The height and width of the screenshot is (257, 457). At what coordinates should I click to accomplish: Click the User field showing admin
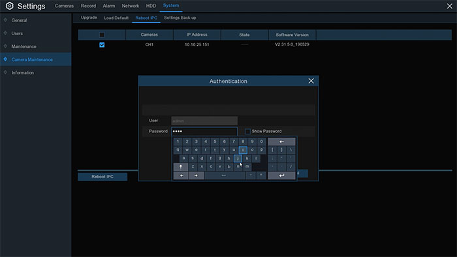tap(204, 121)
